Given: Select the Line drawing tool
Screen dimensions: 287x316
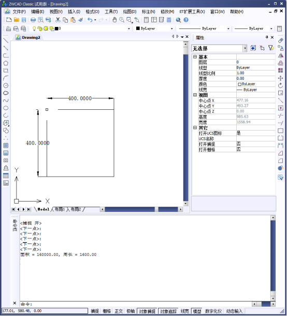Looking at the screenshot, I should (6, 41).
